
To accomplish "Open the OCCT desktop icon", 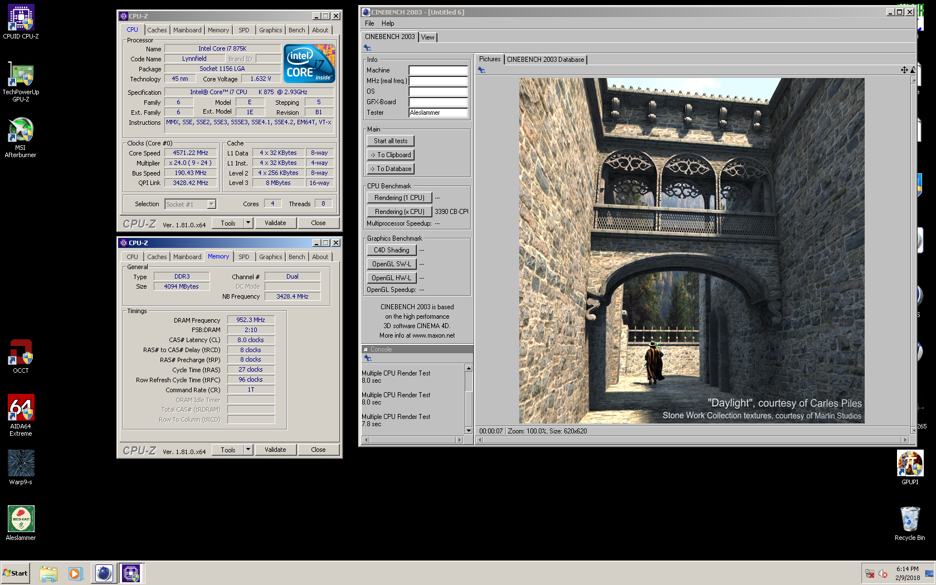I will (x=21, y=356).
